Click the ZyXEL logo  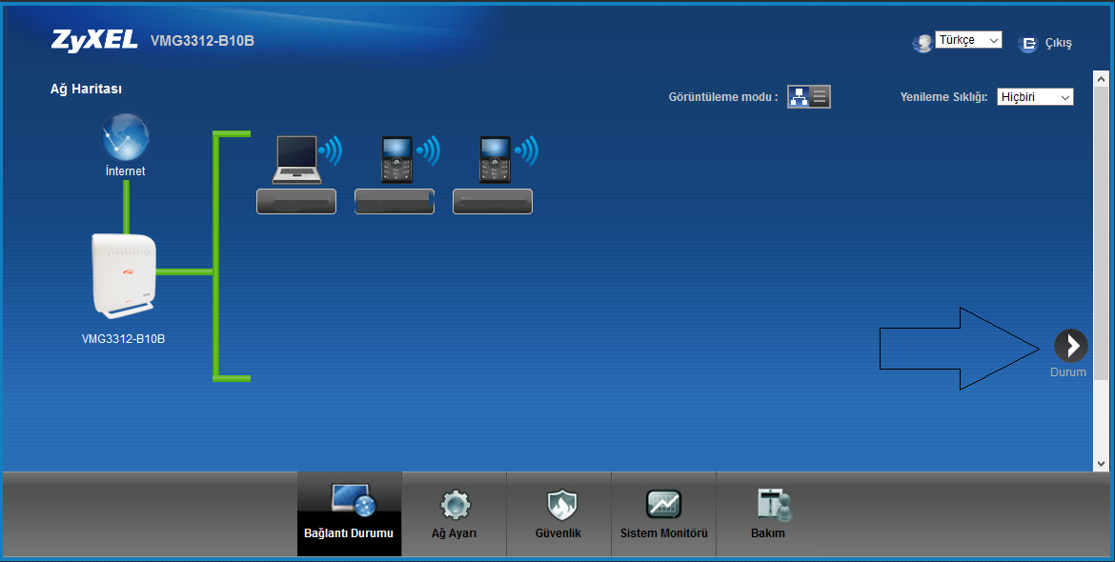pyautogui.click(x=94, y=41)
